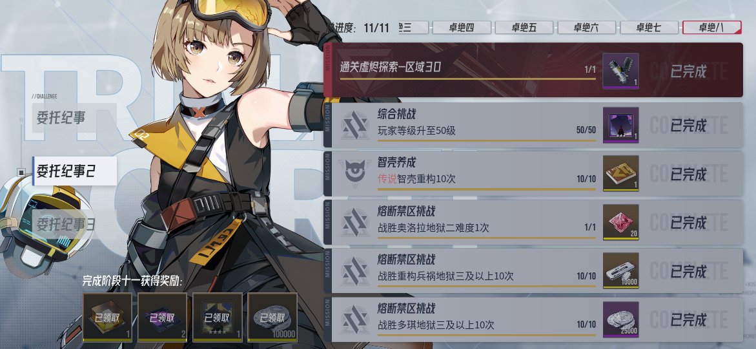
Task: Open the 战胜奥洛拉地狱二难度1次 mission row
Action: tap(533, 222)
